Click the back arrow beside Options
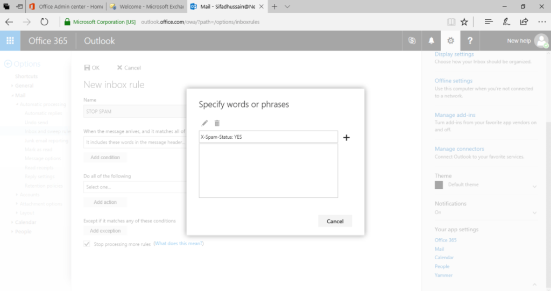This screenshot has height=291, width=551. tap(8, 64)
